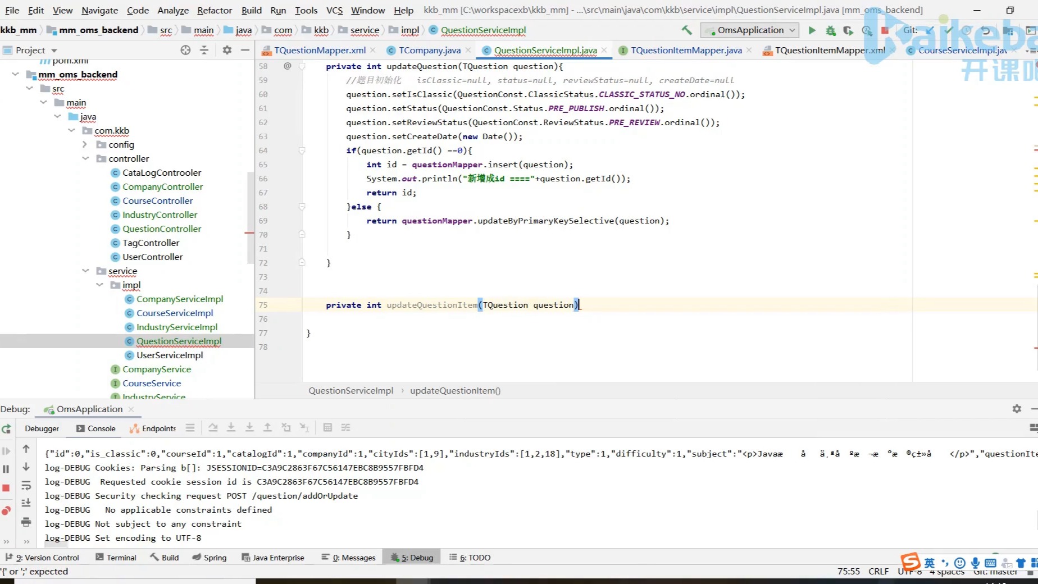
Task: Open Version Control tool window
Action: coord(42,558)
